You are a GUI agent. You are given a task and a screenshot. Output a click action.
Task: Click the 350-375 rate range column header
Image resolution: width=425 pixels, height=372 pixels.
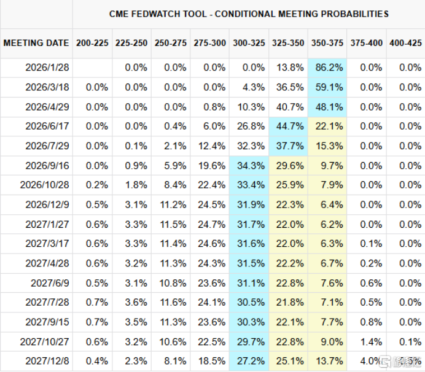coord(327,43)
